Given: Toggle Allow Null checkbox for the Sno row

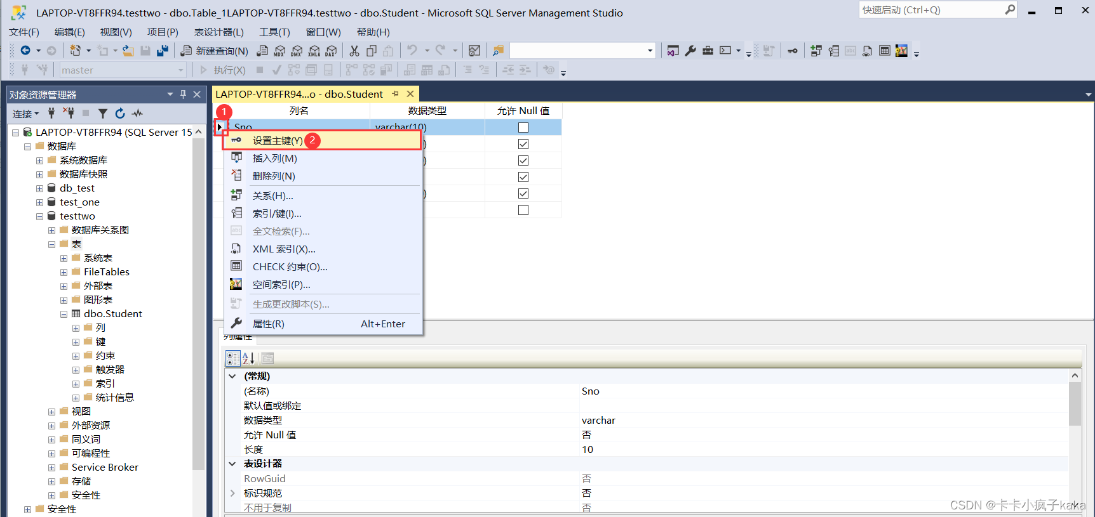Looking at the screenshot, I should coord(523,128).
